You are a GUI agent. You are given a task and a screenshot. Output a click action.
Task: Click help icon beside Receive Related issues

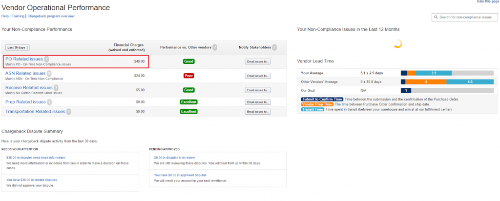(56, 88)
